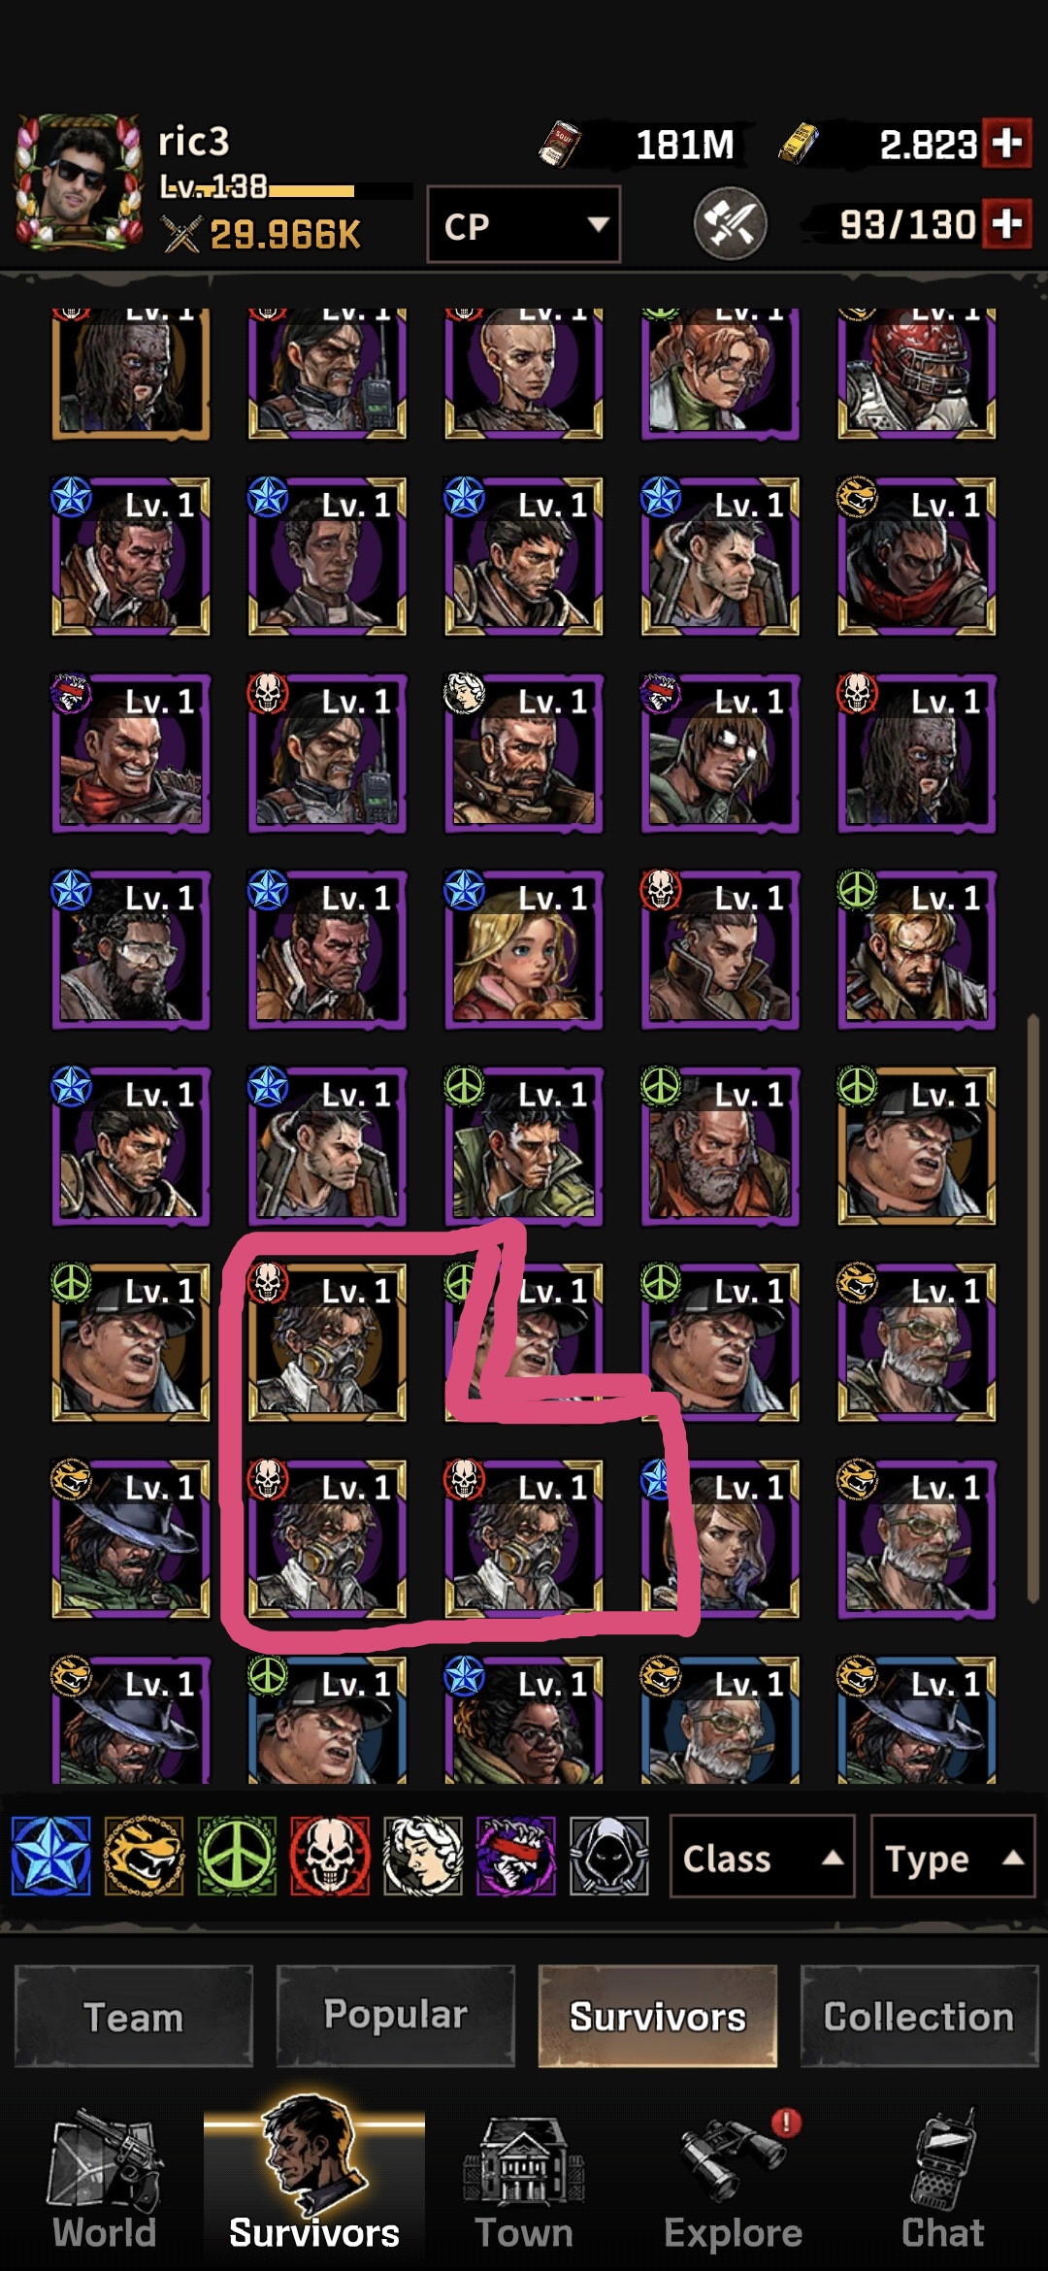1048x2271 pixels.
Task: Toggle the blue star faction filter
Action: [50, 1857]
